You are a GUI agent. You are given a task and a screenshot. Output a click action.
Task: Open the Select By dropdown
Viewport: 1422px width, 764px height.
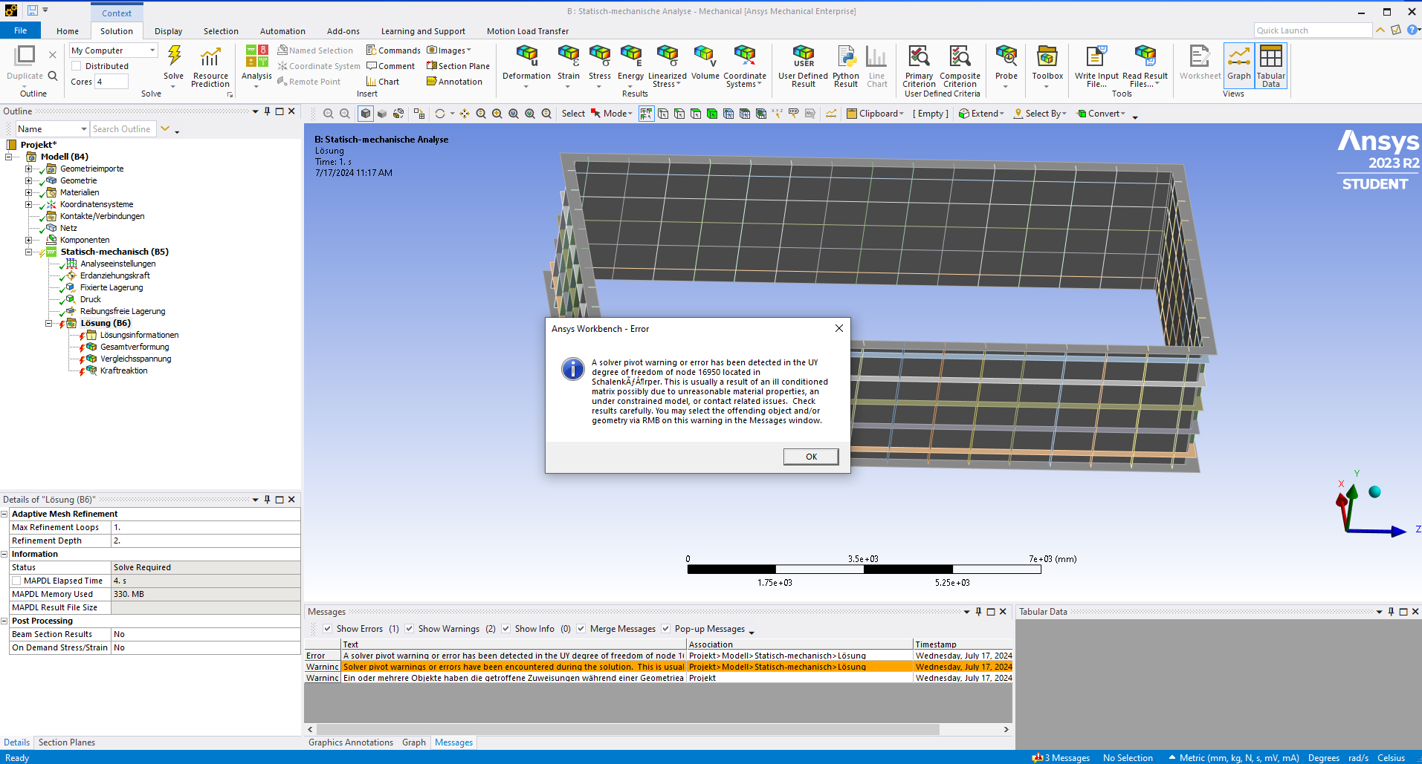point(1040,114)
